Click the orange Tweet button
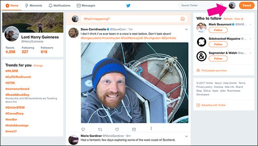Image resolution: width=258 pixels, height=146 pixels. tap(246, 6)
